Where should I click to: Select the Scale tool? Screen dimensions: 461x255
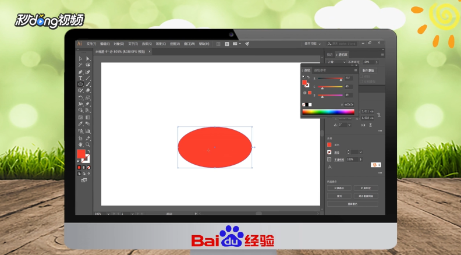pyautogui.click(x=88, y=98)
